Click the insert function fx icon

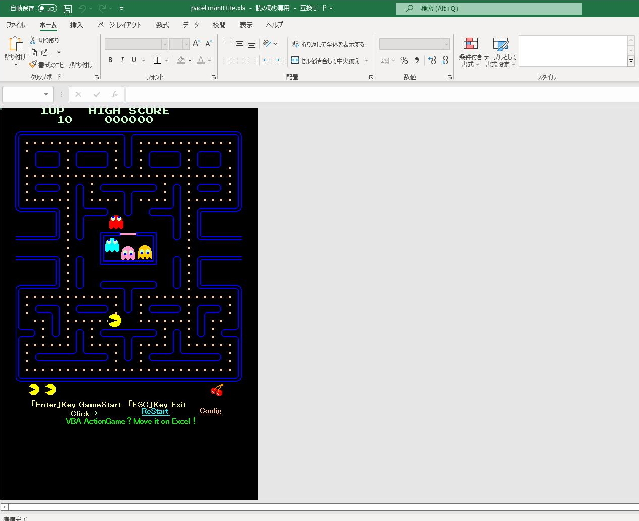115,94
